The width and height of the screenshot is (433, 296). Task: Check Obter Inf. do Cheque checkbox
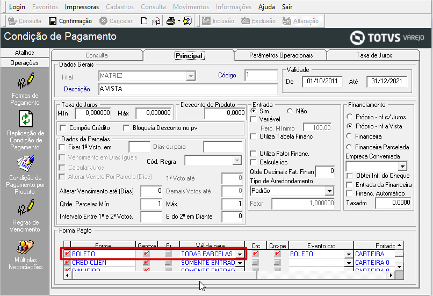click(x=350, y=176)
